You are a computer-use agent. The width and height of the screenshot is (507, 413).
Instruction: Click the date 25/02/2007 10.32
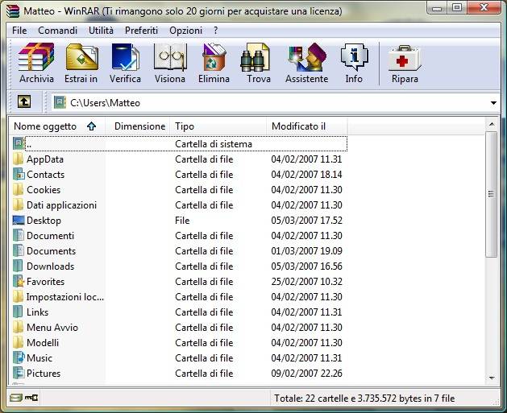(x=306, y=281)
